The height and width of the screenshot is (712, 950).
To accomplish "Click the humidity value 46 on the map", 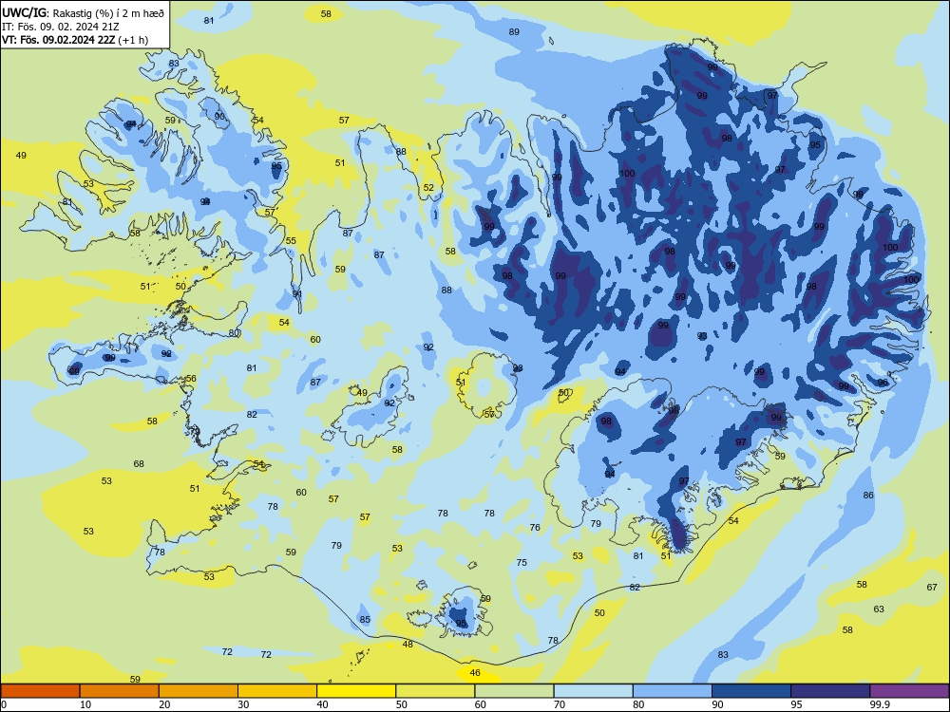I will pyautogui.click(x=475, y=673).
